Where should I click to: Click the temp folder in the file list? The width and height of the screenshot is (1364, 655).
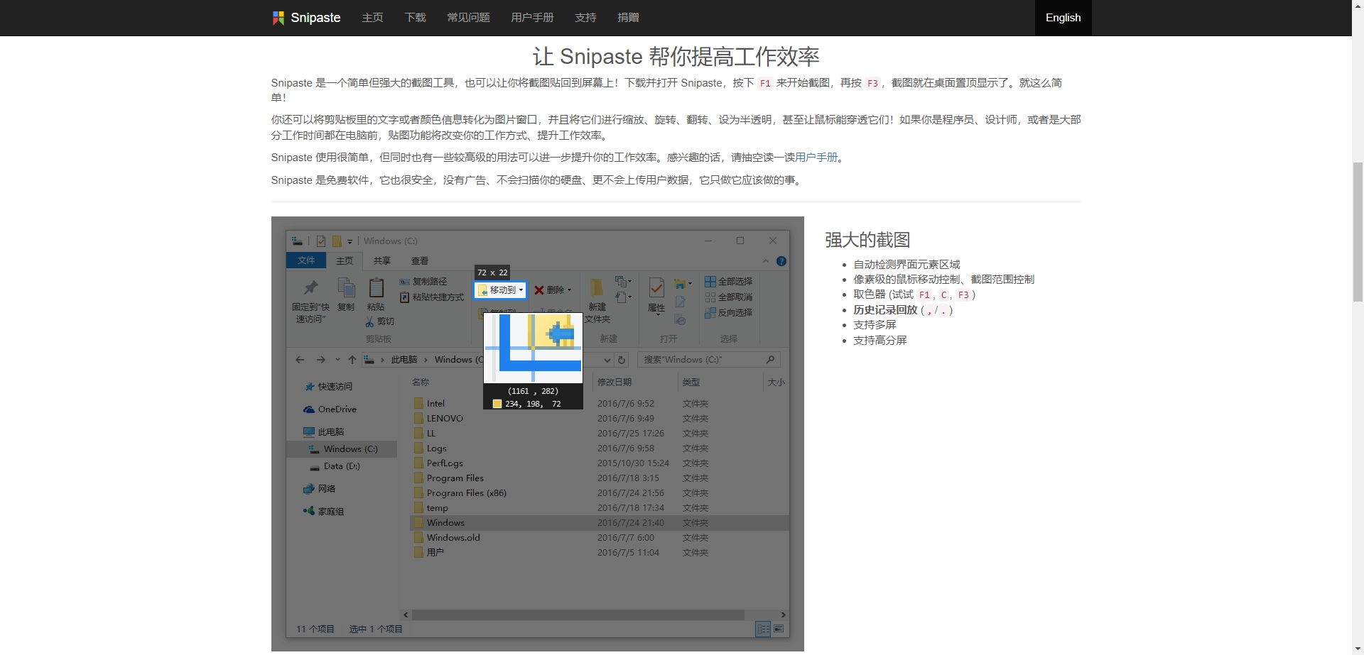pyautogui.click(x=431, y=508)
